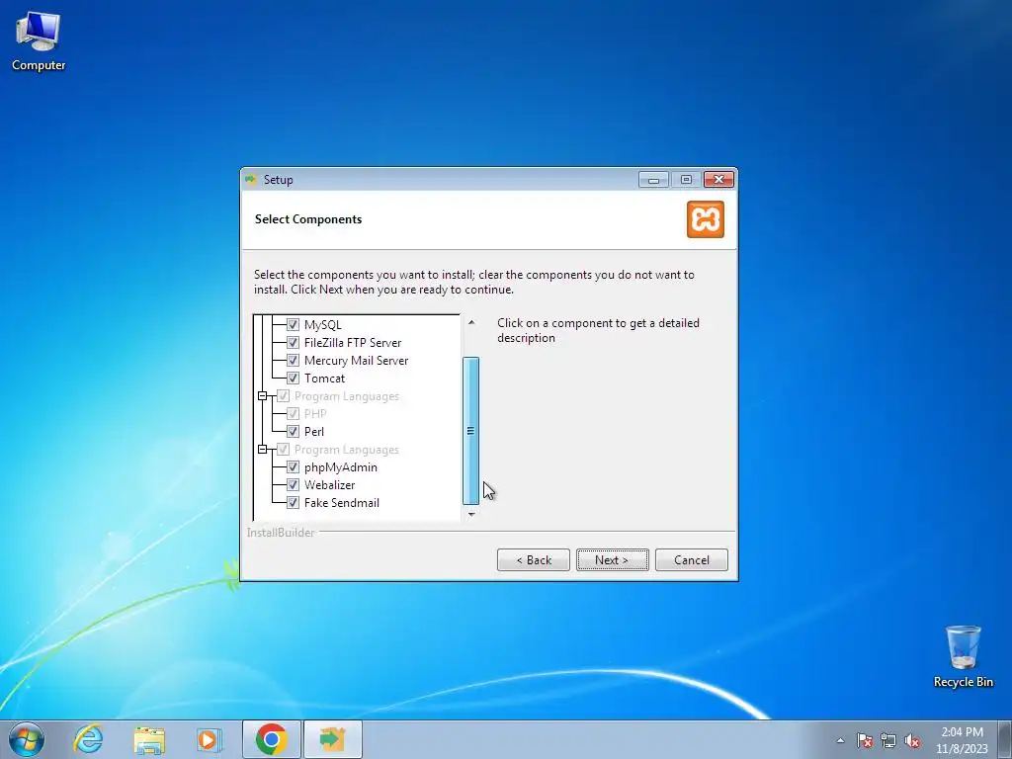Cancel the XAMPP setup
Viewport: 1012px width, 759px height.
coord(691,559)
